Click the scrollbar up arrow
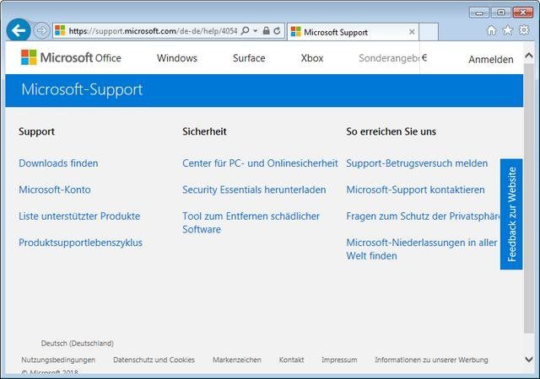The width and height of the screenshot is (540, 379). 529,55
